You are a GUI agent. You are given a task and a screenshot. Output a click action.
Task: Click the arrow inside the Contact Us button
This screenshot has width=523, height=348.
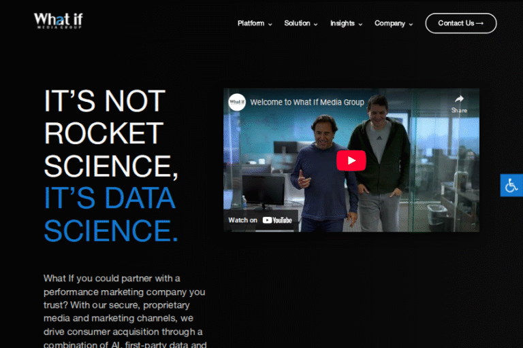point(480,23)
